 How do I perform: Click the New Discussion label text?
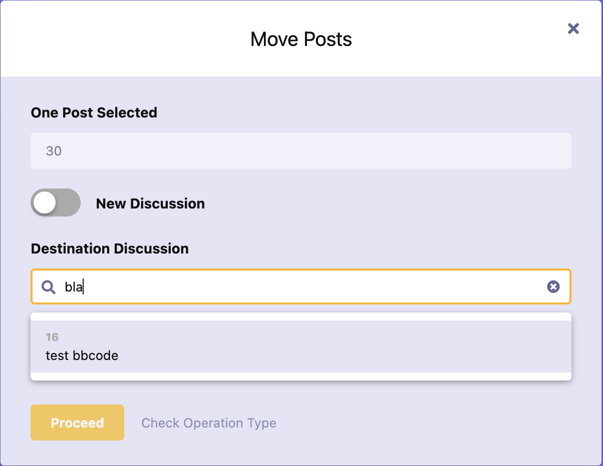click(x=150, y=203)
